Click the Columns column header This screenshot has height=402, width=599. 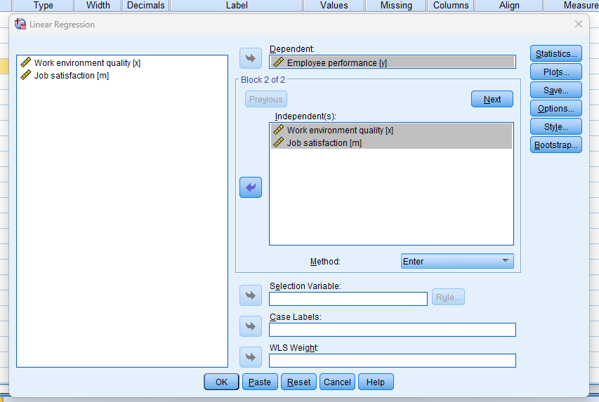pos(451,6)
